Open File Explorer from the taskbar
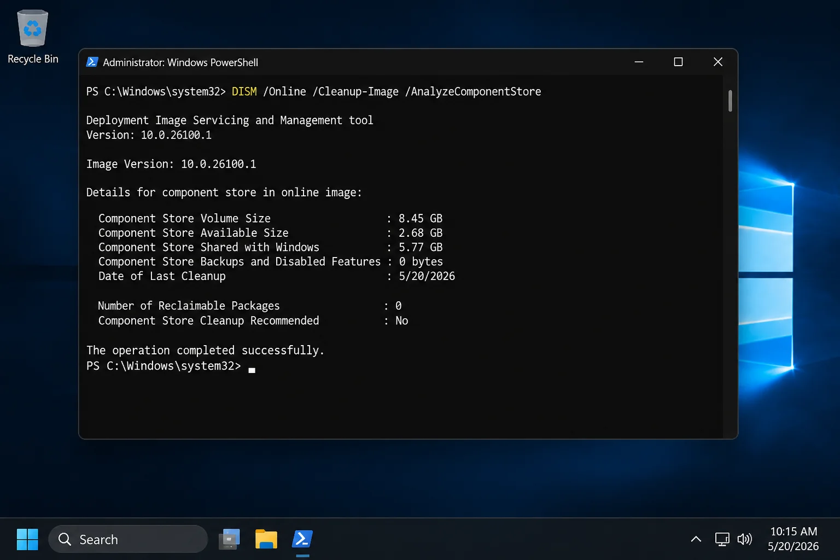 (x=266, y=539)
